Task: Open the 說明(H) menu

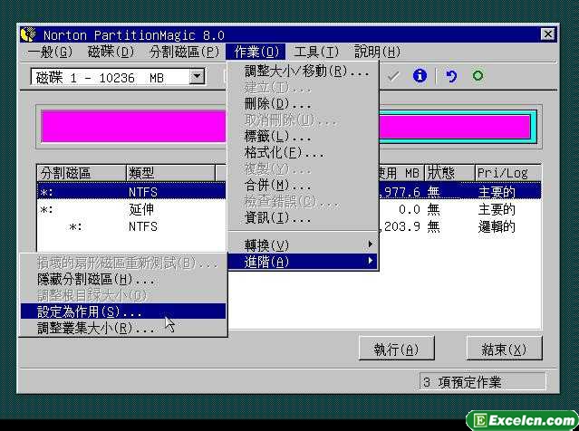Action: tap(377, 52)
